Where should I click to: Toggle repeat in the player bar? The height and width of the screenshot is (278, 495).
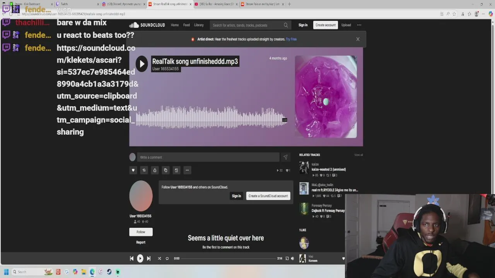167,258
